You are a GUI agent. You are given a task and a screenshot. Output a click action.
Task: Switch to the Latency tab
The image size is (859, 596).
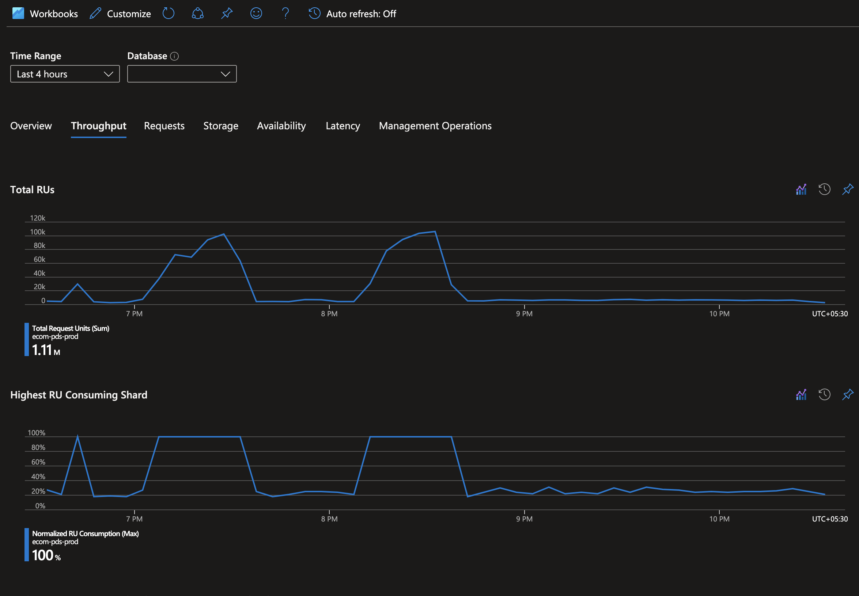click(x=343, y=126)
